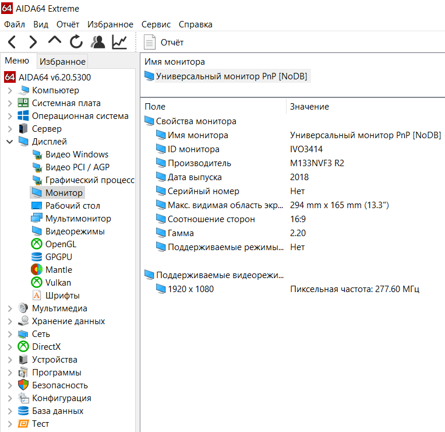
Task: Select Видео Windows in the tree
Action: [76, 154]
